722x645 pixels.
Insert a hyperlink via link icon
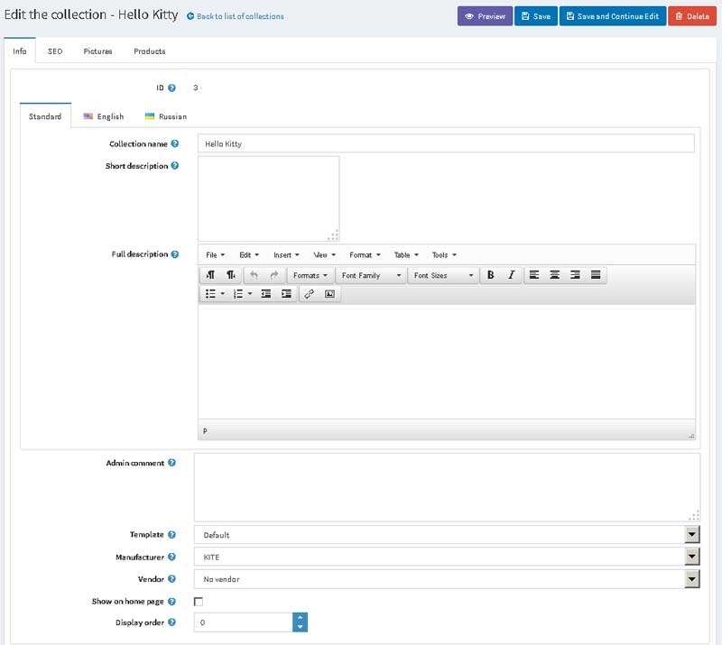pyautogui.click(x=309, y=294)
